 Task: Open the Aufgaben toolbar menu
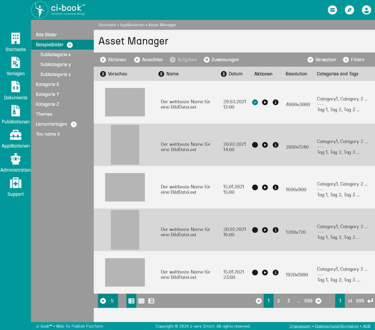pyautogui.click(x=184, y=60)
